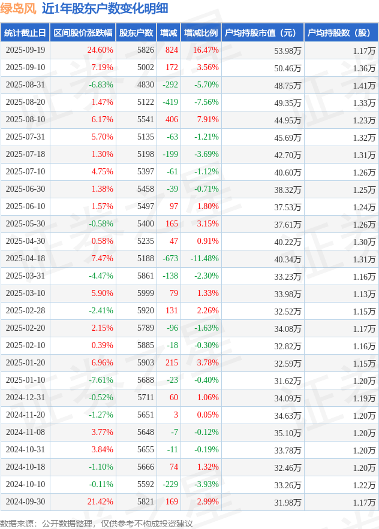Select the 53.98万 market value cell
The height and width of the screenshot is (529, 379).
click(x=287, y=51)
